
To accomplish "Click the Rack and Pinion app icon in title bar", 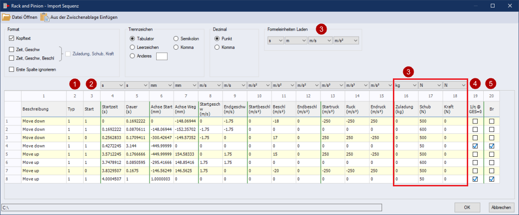I will click(x=5, y=6).
